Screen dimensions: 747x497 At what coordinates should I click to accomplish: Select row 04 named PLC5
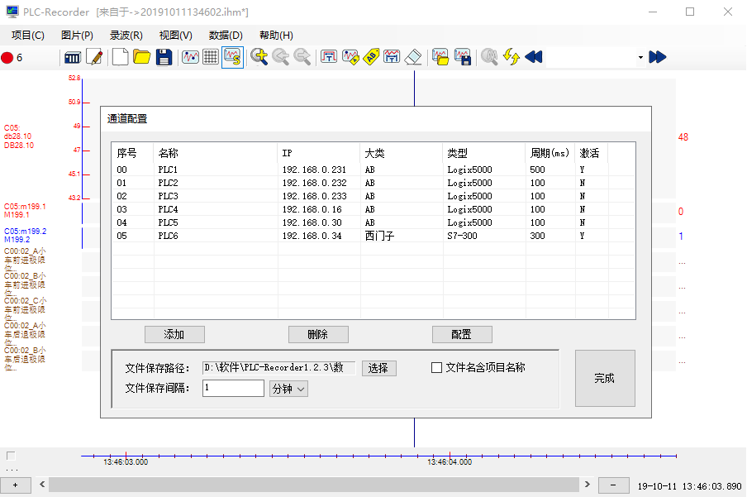(373, 222)
